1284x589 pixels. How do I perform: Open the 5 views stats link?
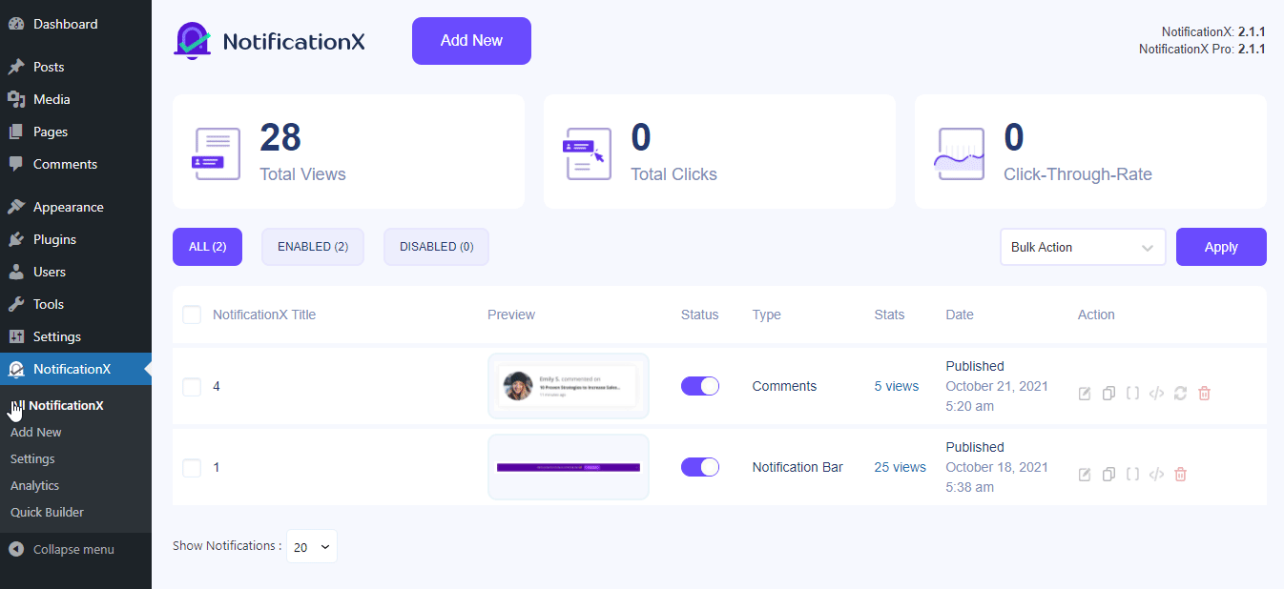(897, 386)
